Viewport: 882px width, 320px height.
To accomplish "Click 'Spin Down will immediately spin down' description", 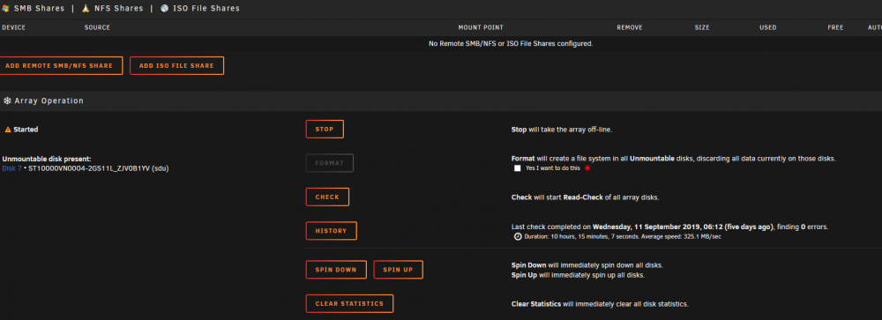I will (587, 264).
